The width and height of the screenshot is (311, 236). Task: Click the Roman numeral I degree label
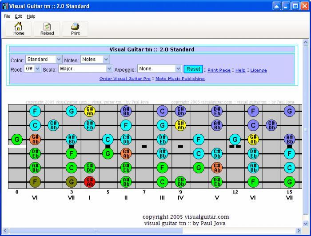point(90,198)
